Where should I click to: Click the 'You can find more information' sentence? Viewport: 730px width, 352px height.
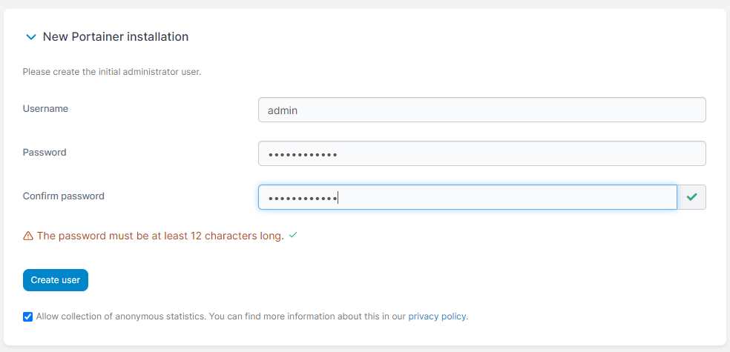(x=307, y=316)
